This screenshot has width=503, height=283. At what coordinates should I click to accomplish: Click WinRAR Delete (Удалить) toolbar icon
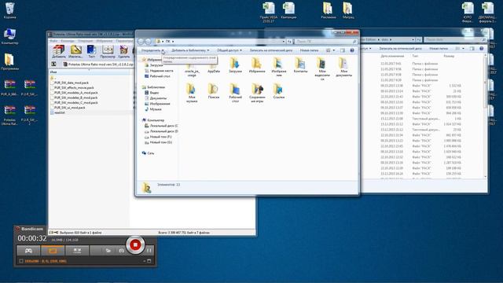[x=124, y=51]
